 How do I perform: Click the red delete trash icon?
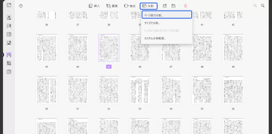coord(185,6)
